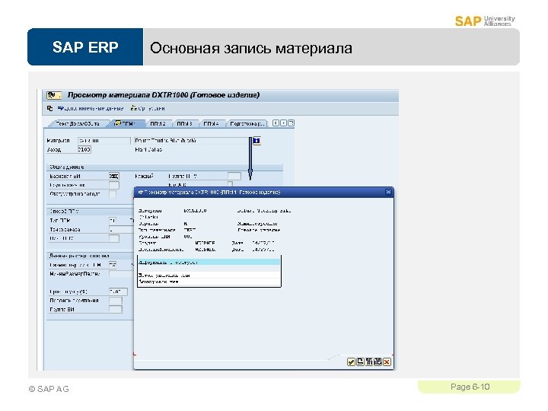Click the Тип ППМ field
Screen dimensions: 548x411
(x=113, y=221)
